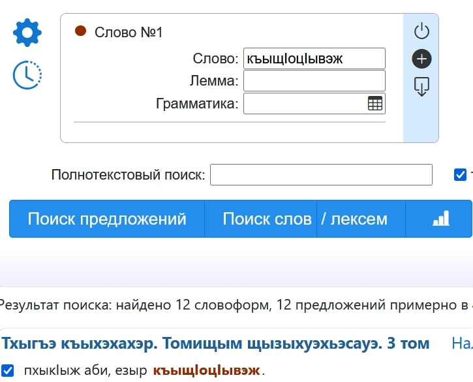Viewport: 473px width, 382px height.
Task: Uncheck the sentence result checkbox
Action: (x=8, y=370)
